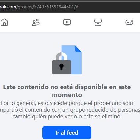Click the keyhole on the padlock

coord(61,67)
